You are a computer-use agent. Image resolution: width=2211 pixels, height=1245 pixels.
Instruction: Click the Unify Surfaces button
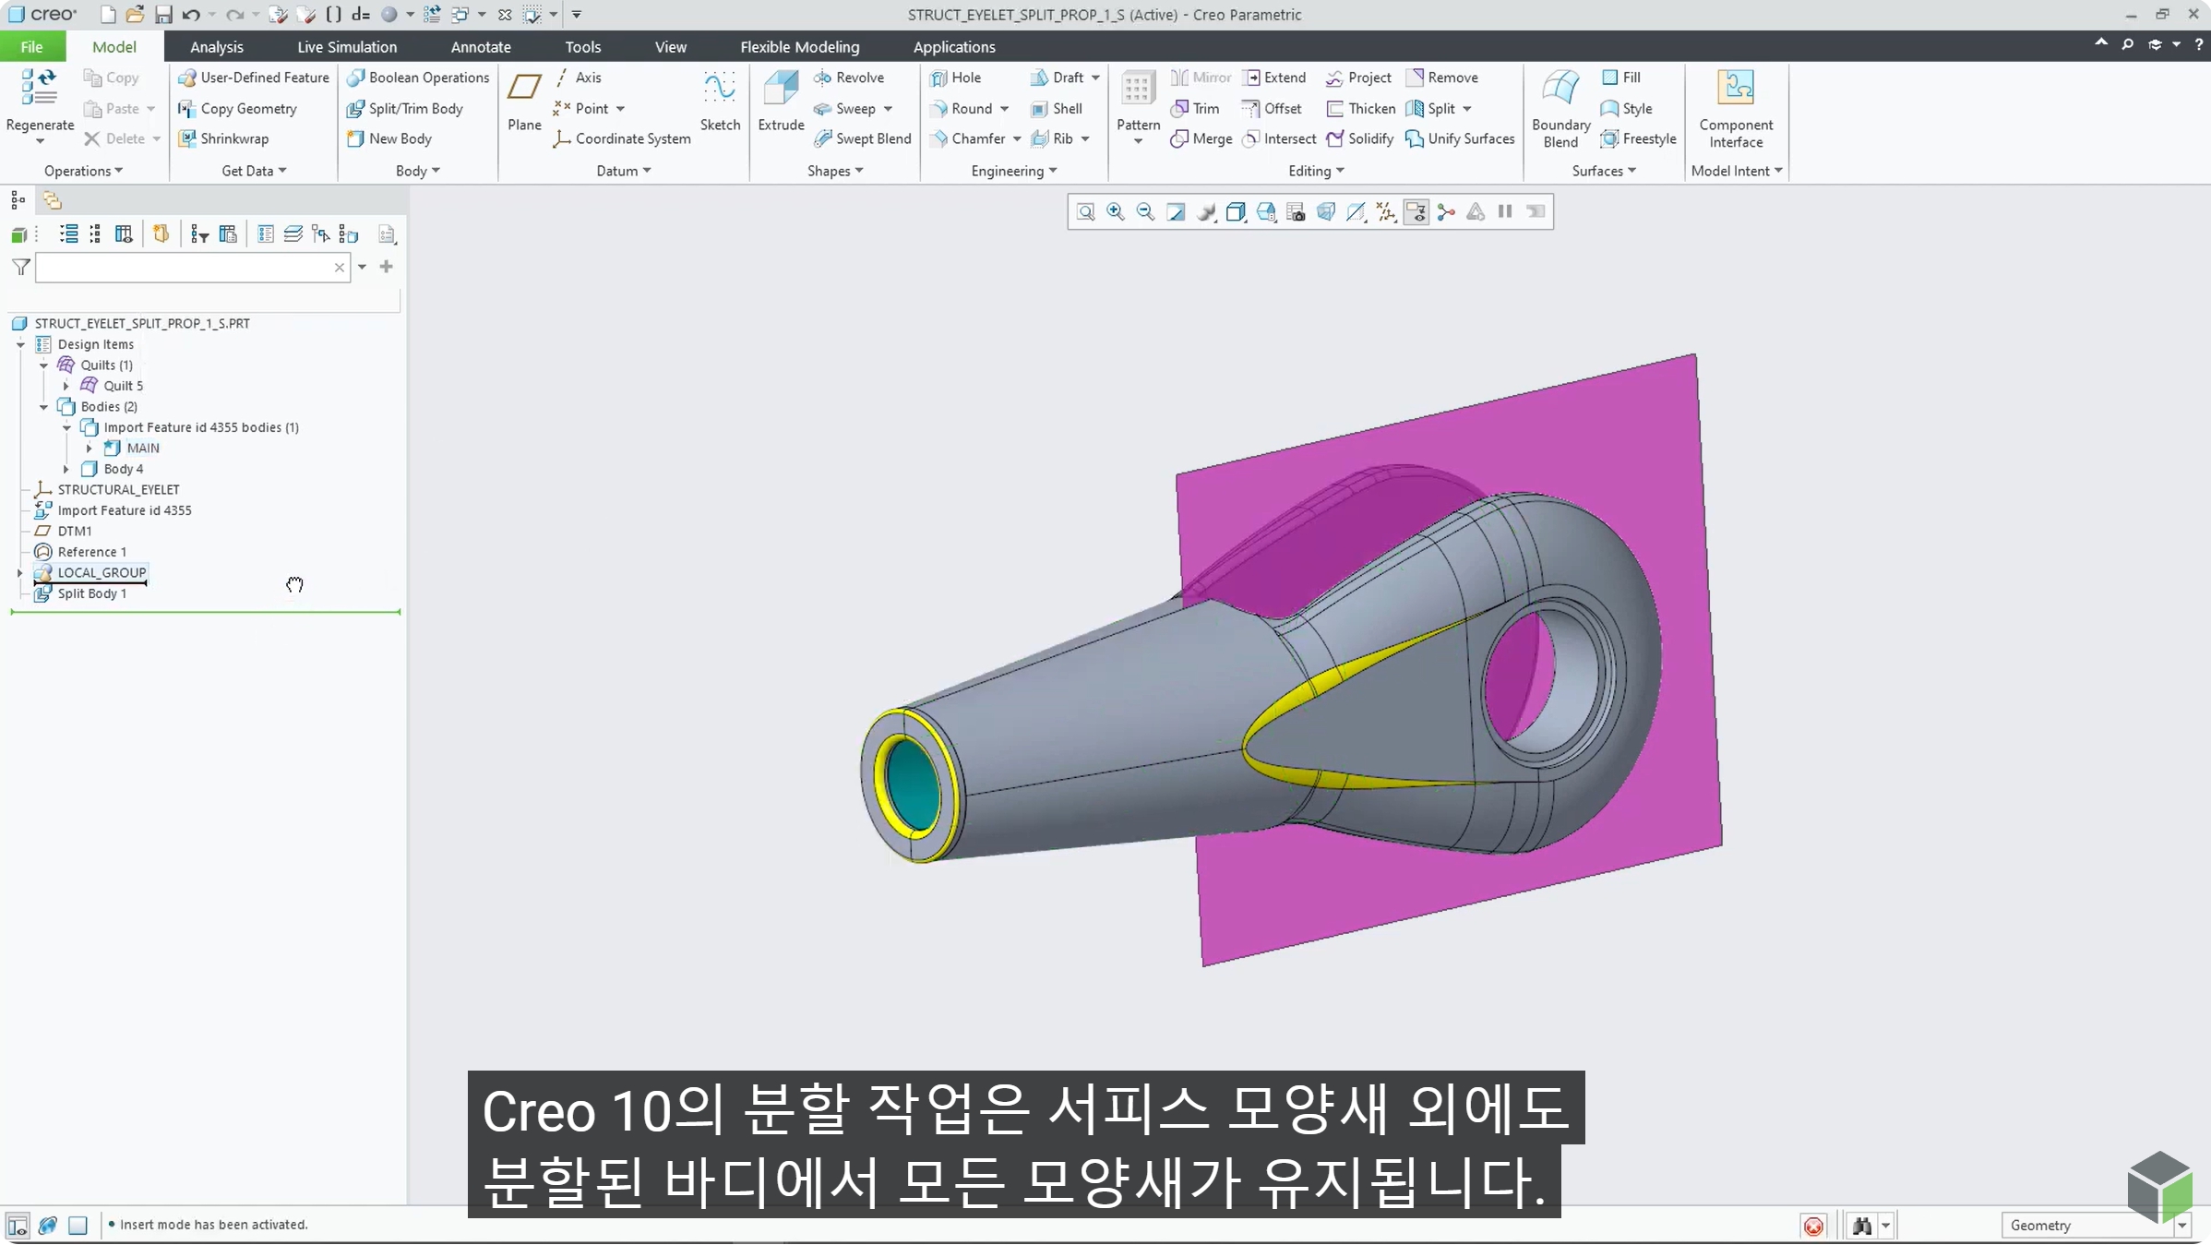click(x=1460, y=138)
